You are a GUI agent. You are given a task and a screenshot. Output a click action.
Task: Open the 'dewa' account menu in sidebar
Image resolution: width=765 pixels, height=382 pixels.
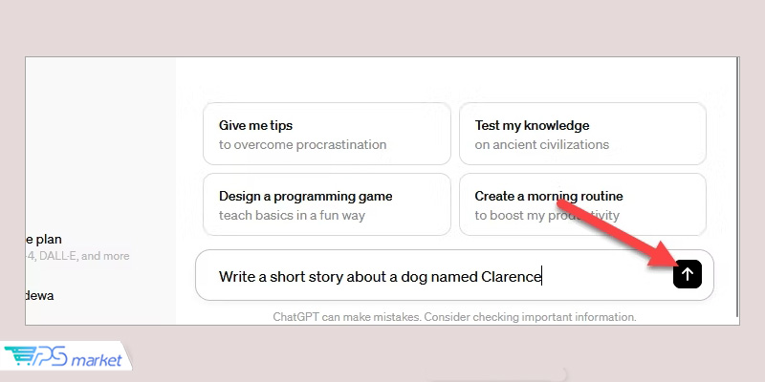(39, 295)
